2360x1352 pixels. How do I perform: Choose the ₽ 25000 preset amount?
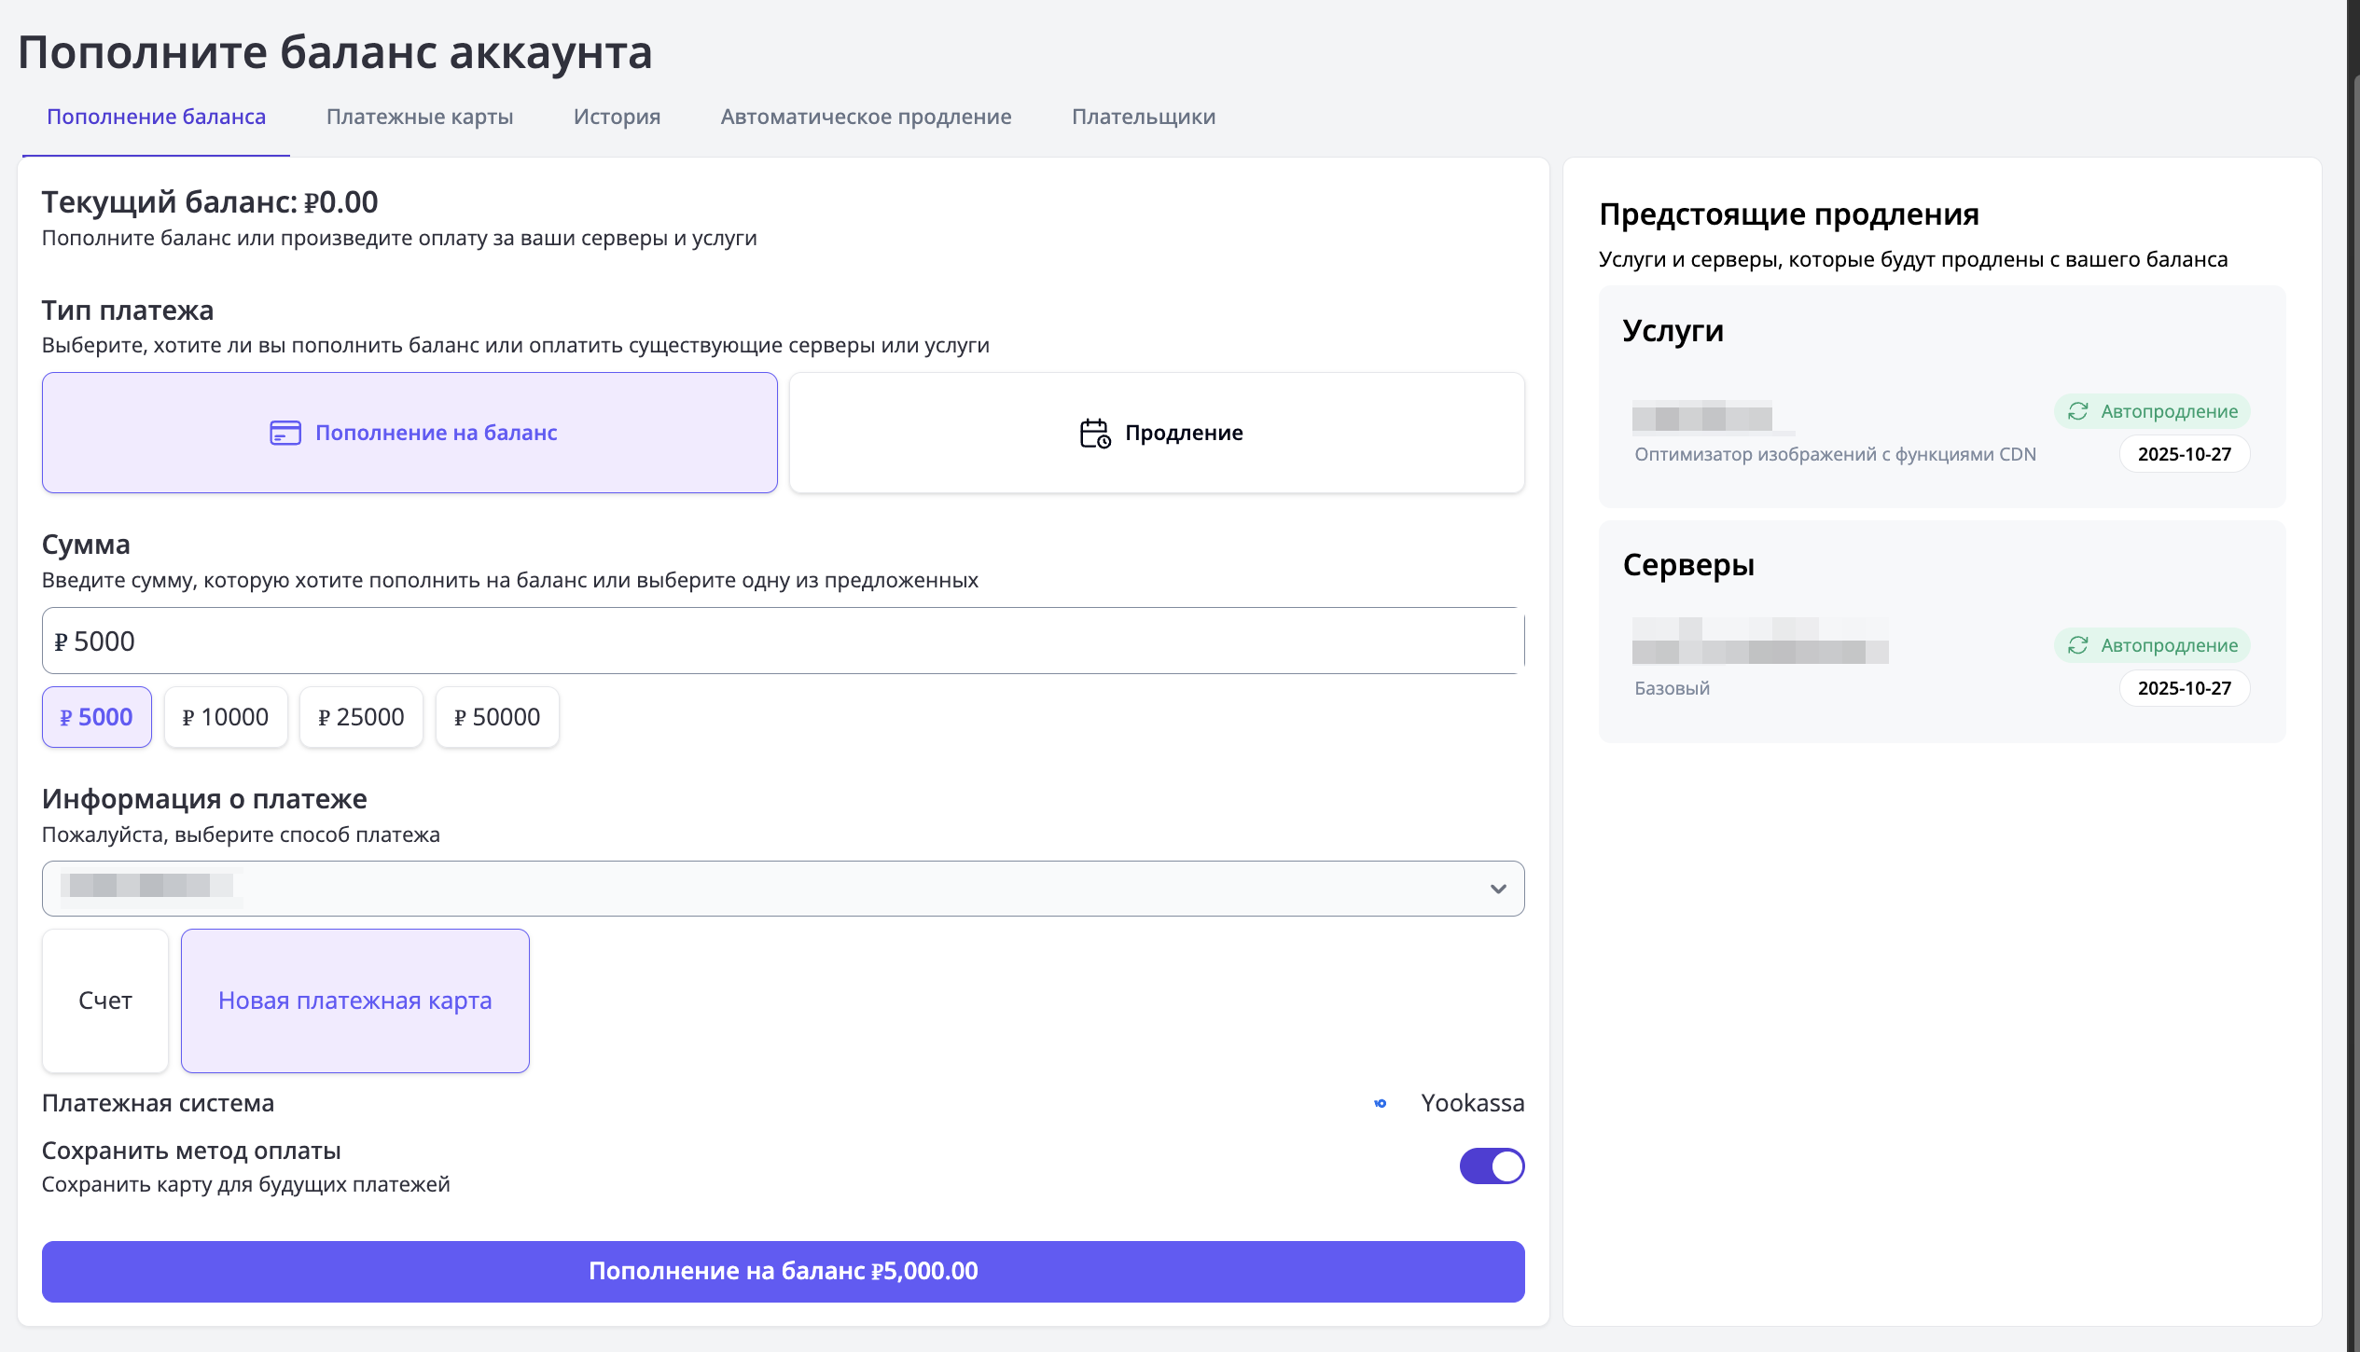point(360,717)
